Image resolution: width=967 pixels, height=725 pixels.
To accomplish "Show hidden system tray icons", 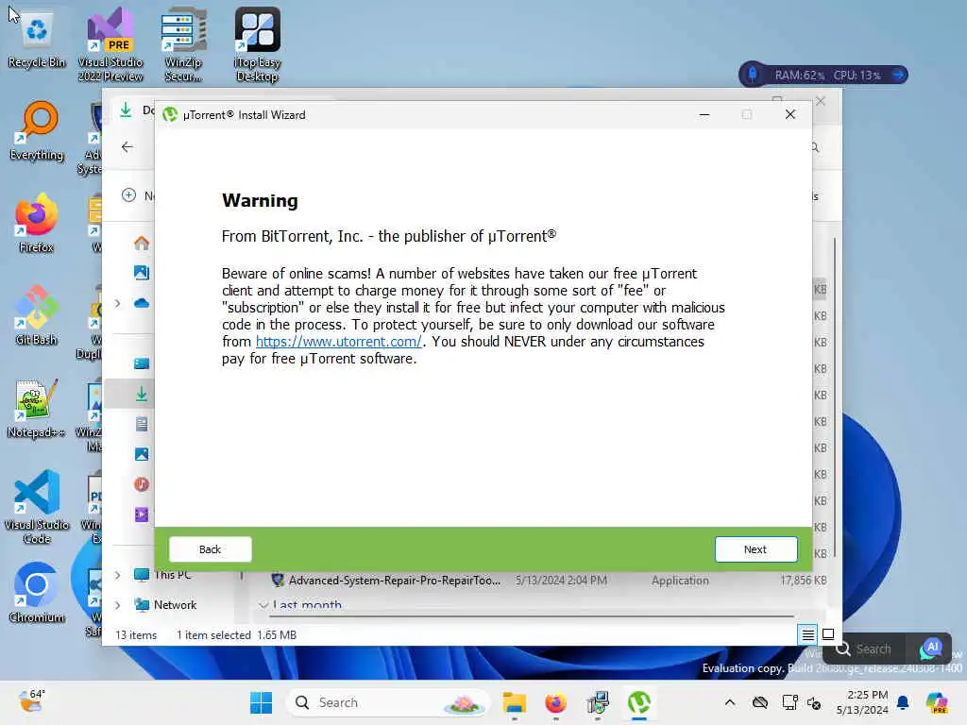I will point(730,702).
